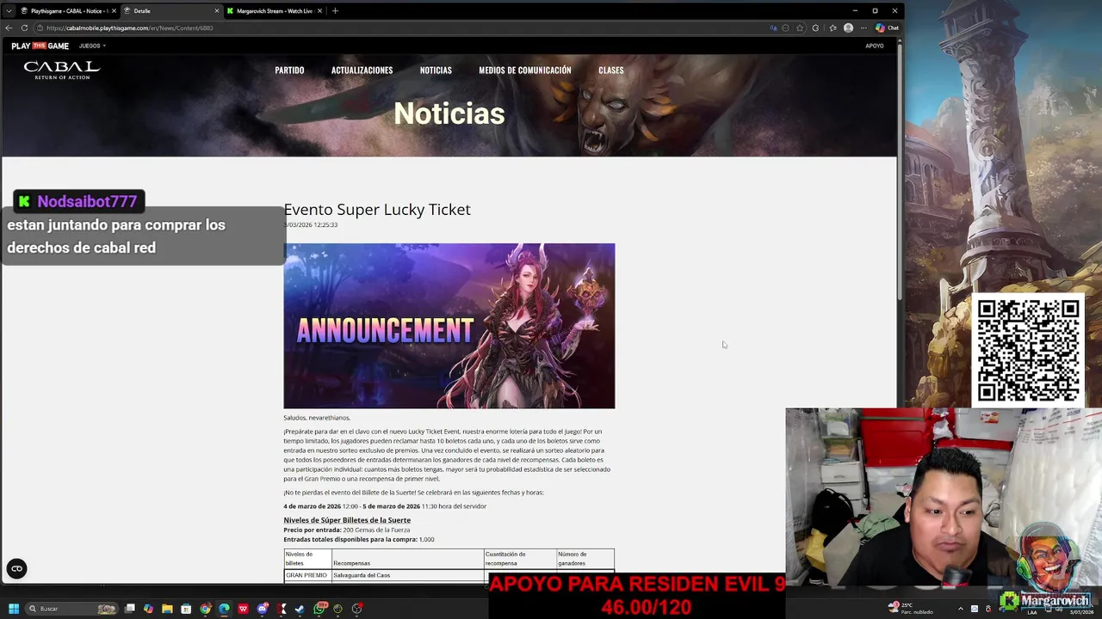Viewport: 1102px width, 619px height.
Task: Open the JUEGOS dropdown menu
Action: [92, 46]
